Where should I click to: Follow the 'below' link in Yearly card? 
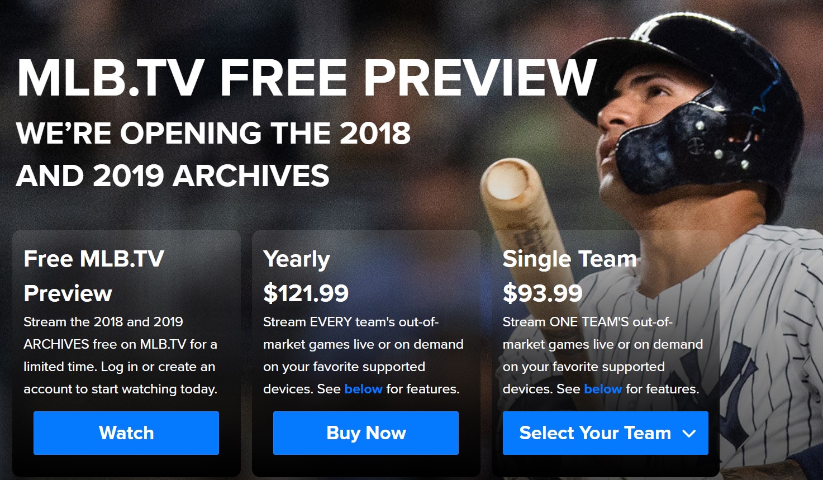[x=364, y=389]
